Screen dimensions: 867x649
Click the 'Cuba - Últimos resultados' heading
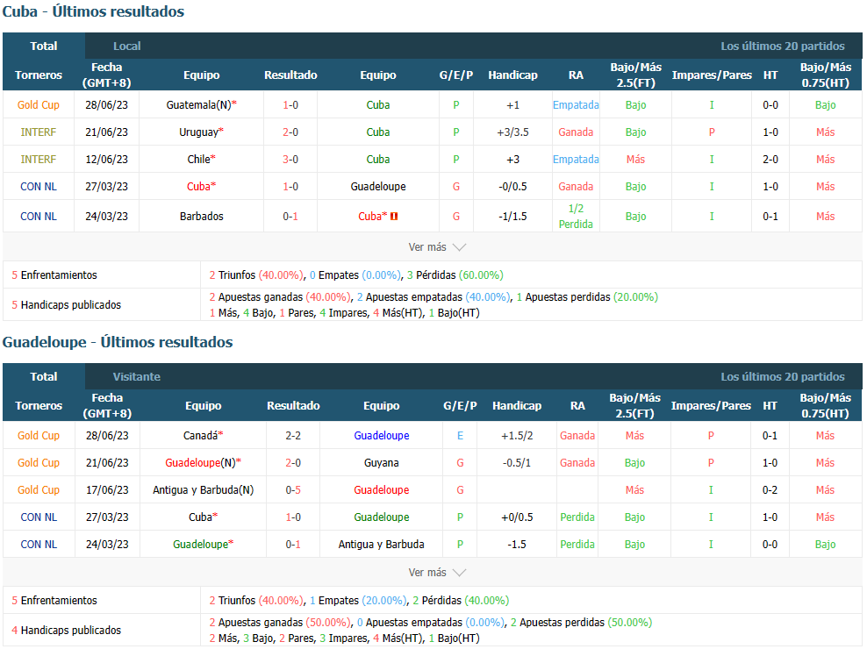pyautogui.click(x=93, y=11)
